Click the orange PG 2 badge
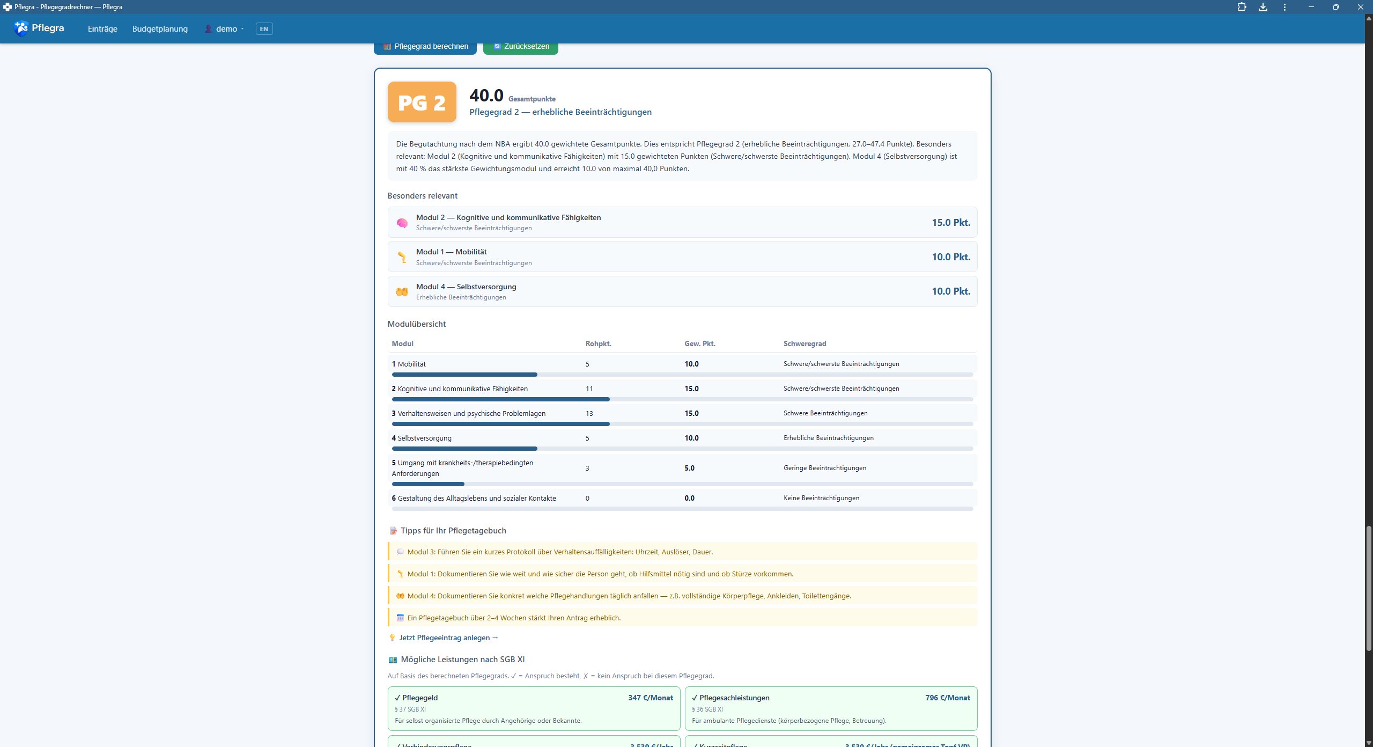Image resolution: width=1373 pixels, height=747 pixels. (x=422, y=102)
